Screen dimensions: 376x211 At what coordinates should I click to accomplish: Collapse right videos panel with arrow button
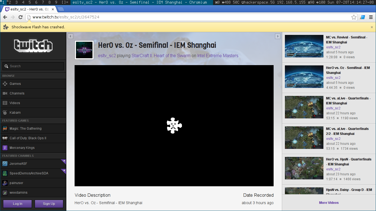pos(278,36)
